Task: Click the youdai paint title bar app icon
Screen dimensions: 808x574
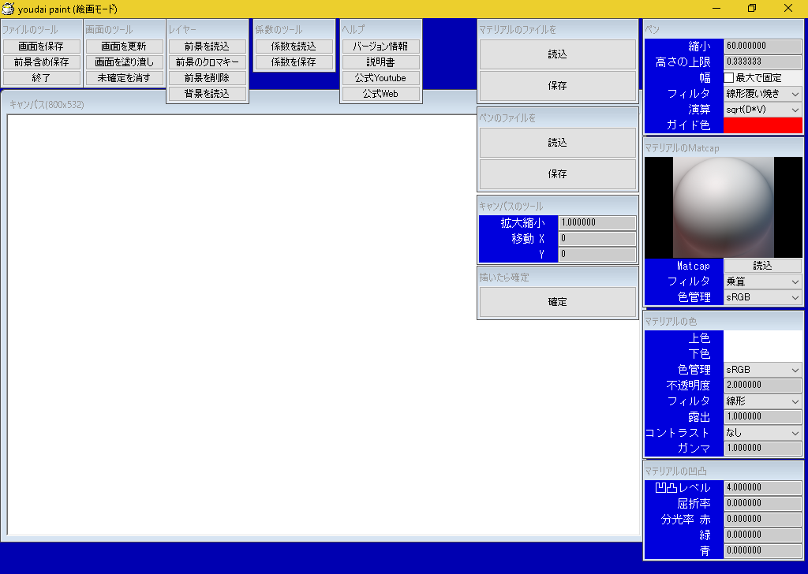Action: pyautogui.click(x=9, y=9)
